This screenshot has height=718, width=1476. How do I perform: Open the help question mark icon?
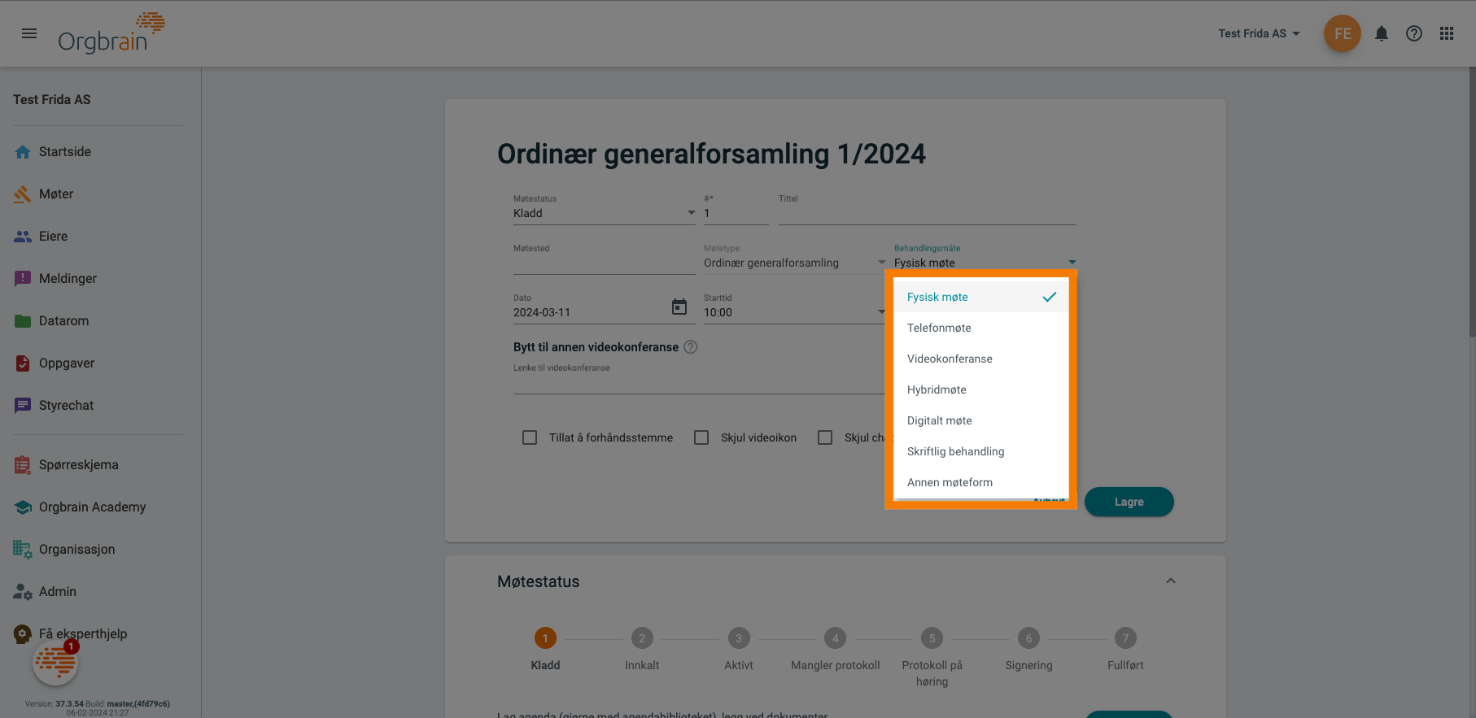[x=1414, y=33]
